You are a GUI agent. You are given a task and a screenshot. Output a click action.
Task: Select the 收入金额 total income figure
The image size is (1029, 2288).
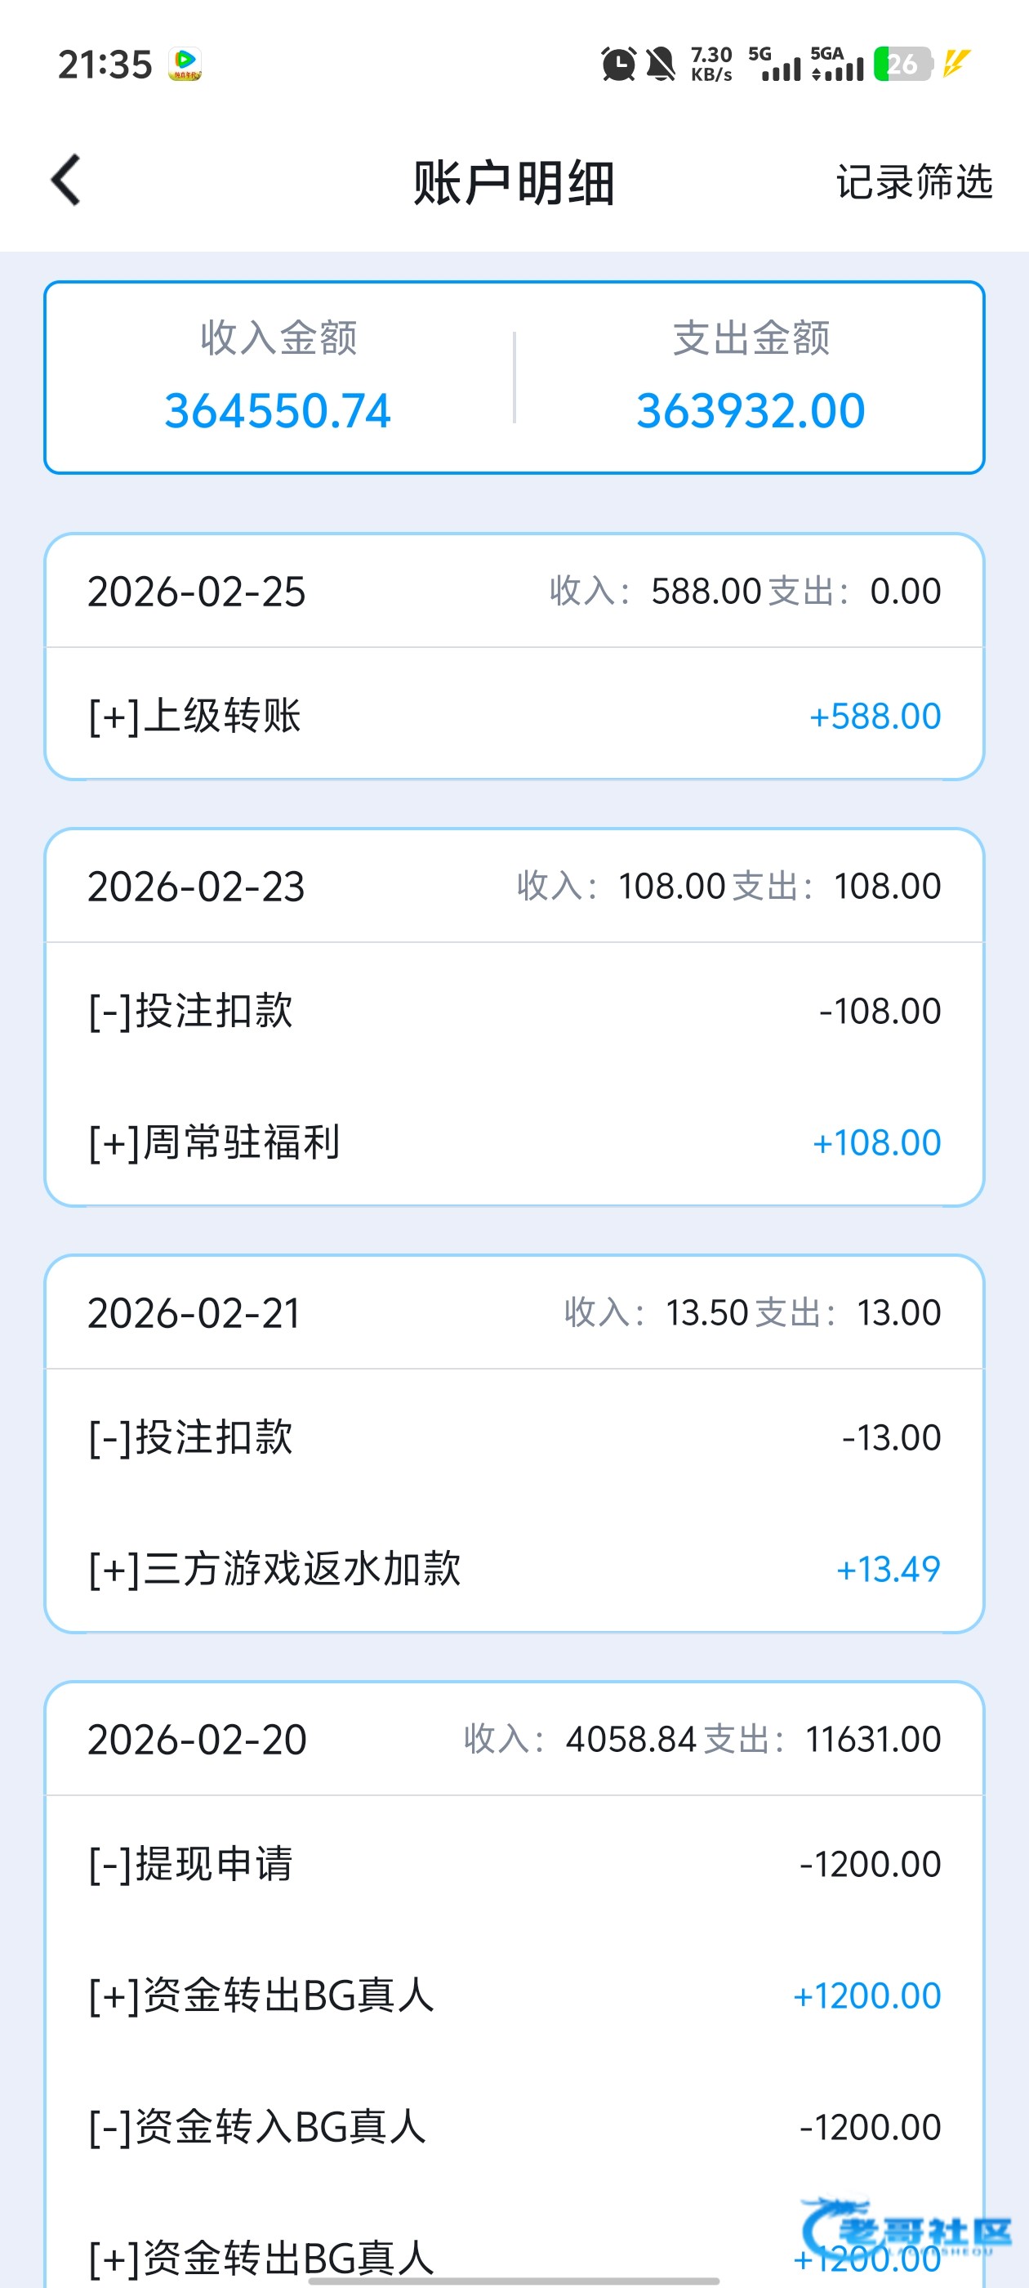tap(278, 410)
